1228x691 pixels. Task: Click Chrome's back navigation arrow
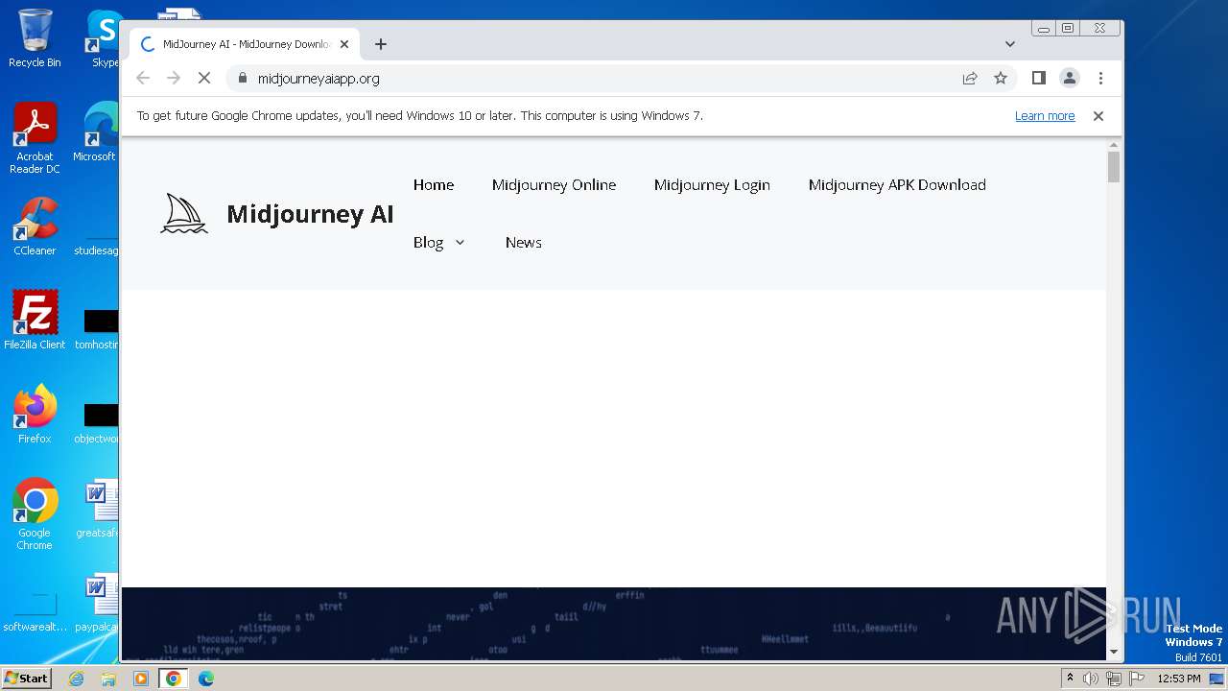click(x=143, y=79)
